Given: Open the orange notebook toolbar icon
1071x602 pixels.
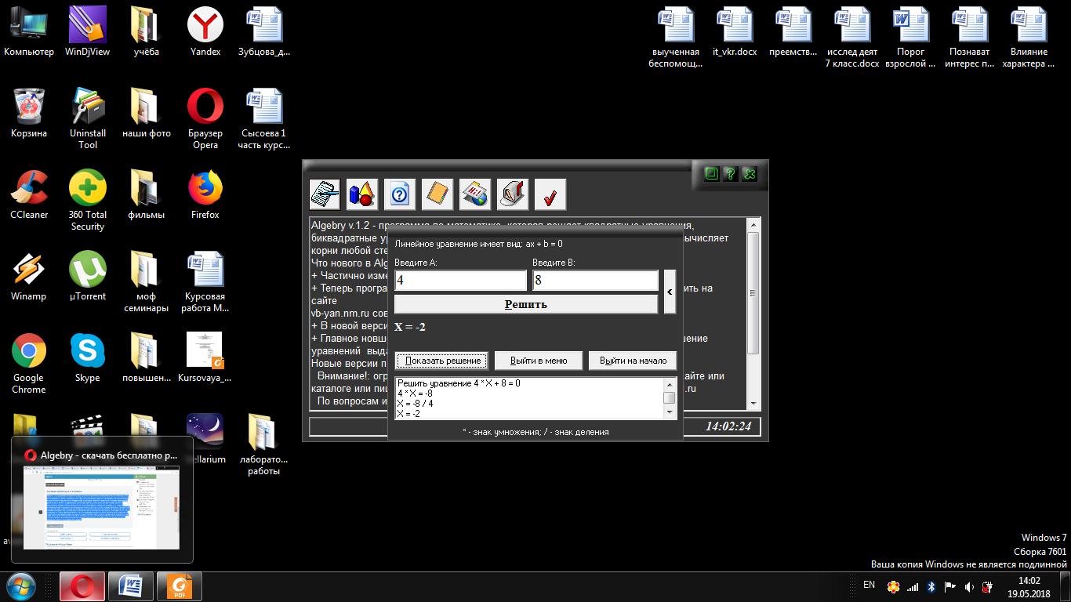Looking at the screenshot, I should [437, 194].
